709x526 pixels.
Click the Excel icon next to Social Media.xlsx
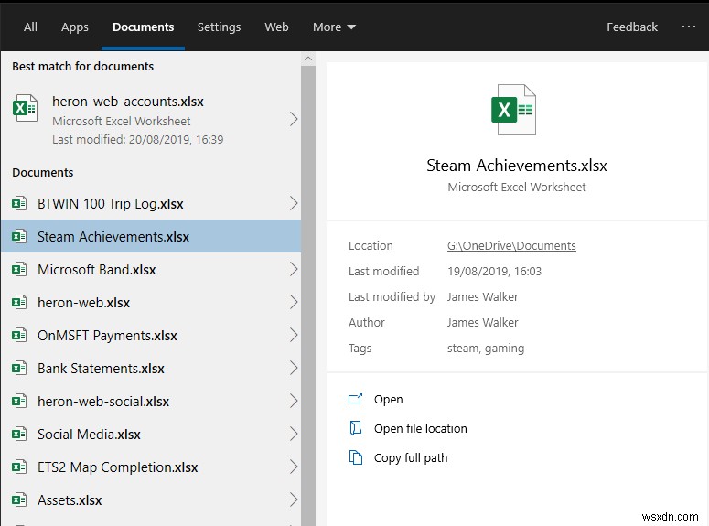click(18, 435)
